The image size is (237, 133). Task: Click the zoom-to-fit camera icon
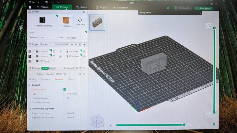click(110, 125)
